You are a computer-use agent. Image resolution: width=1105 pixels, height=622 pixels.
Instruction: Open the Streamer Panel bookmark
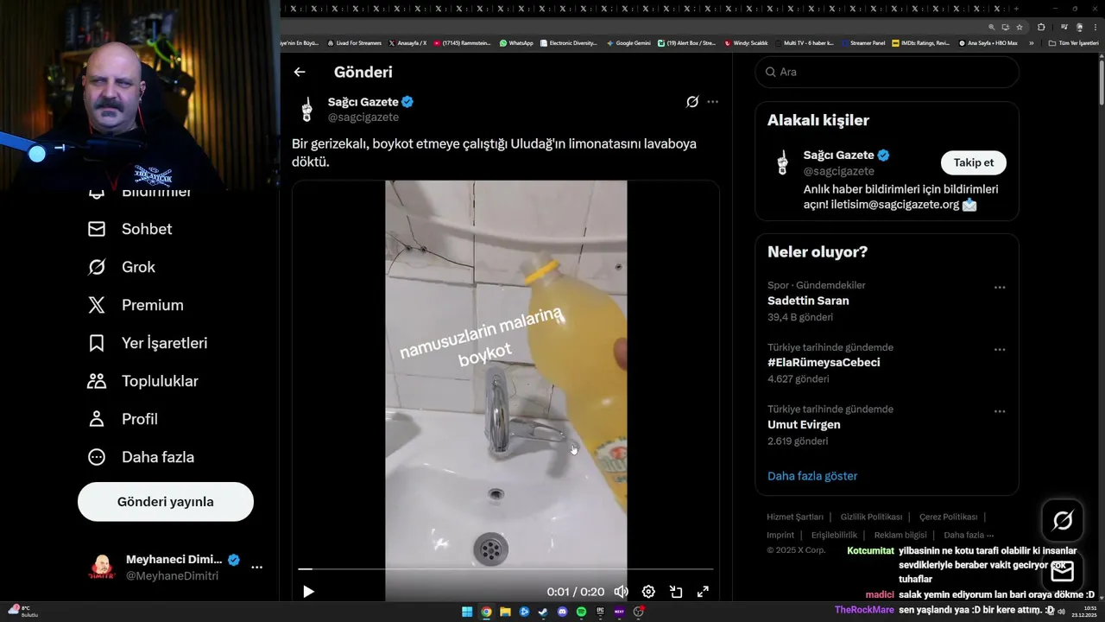862,42
